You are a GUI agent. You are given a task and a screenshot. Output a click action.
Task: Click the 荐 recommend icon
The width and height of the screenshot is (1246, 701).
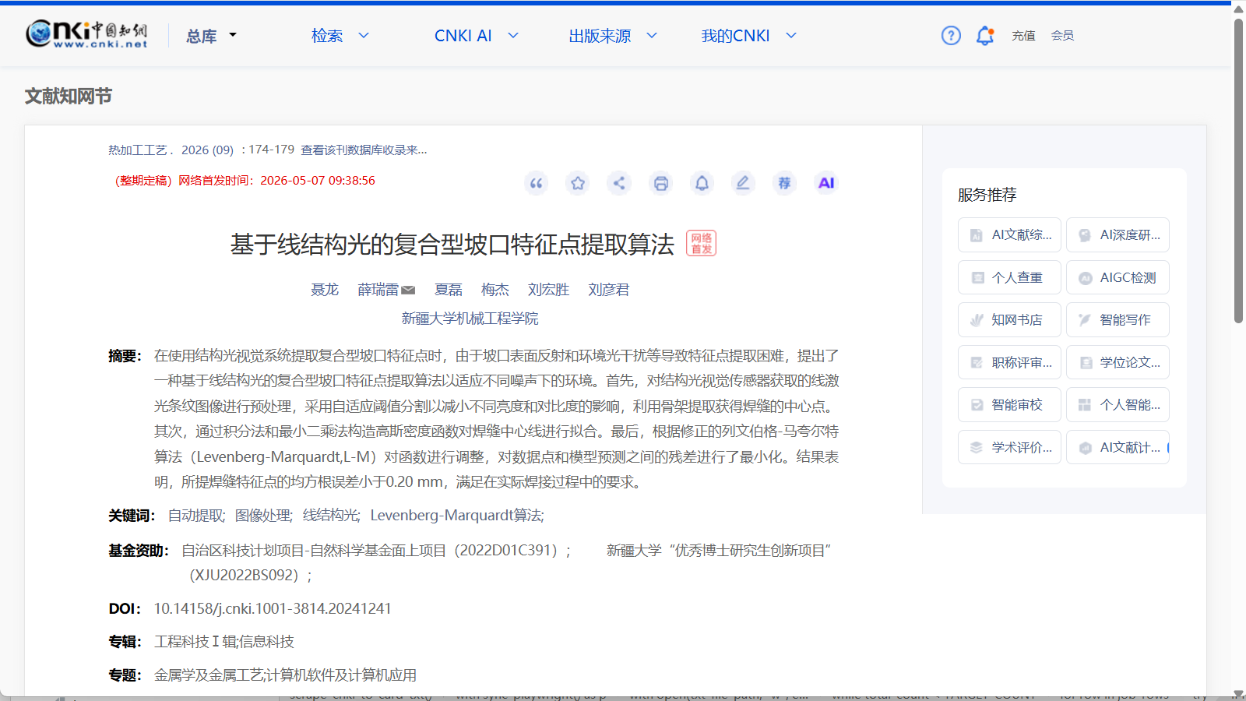tap(784, 183)
